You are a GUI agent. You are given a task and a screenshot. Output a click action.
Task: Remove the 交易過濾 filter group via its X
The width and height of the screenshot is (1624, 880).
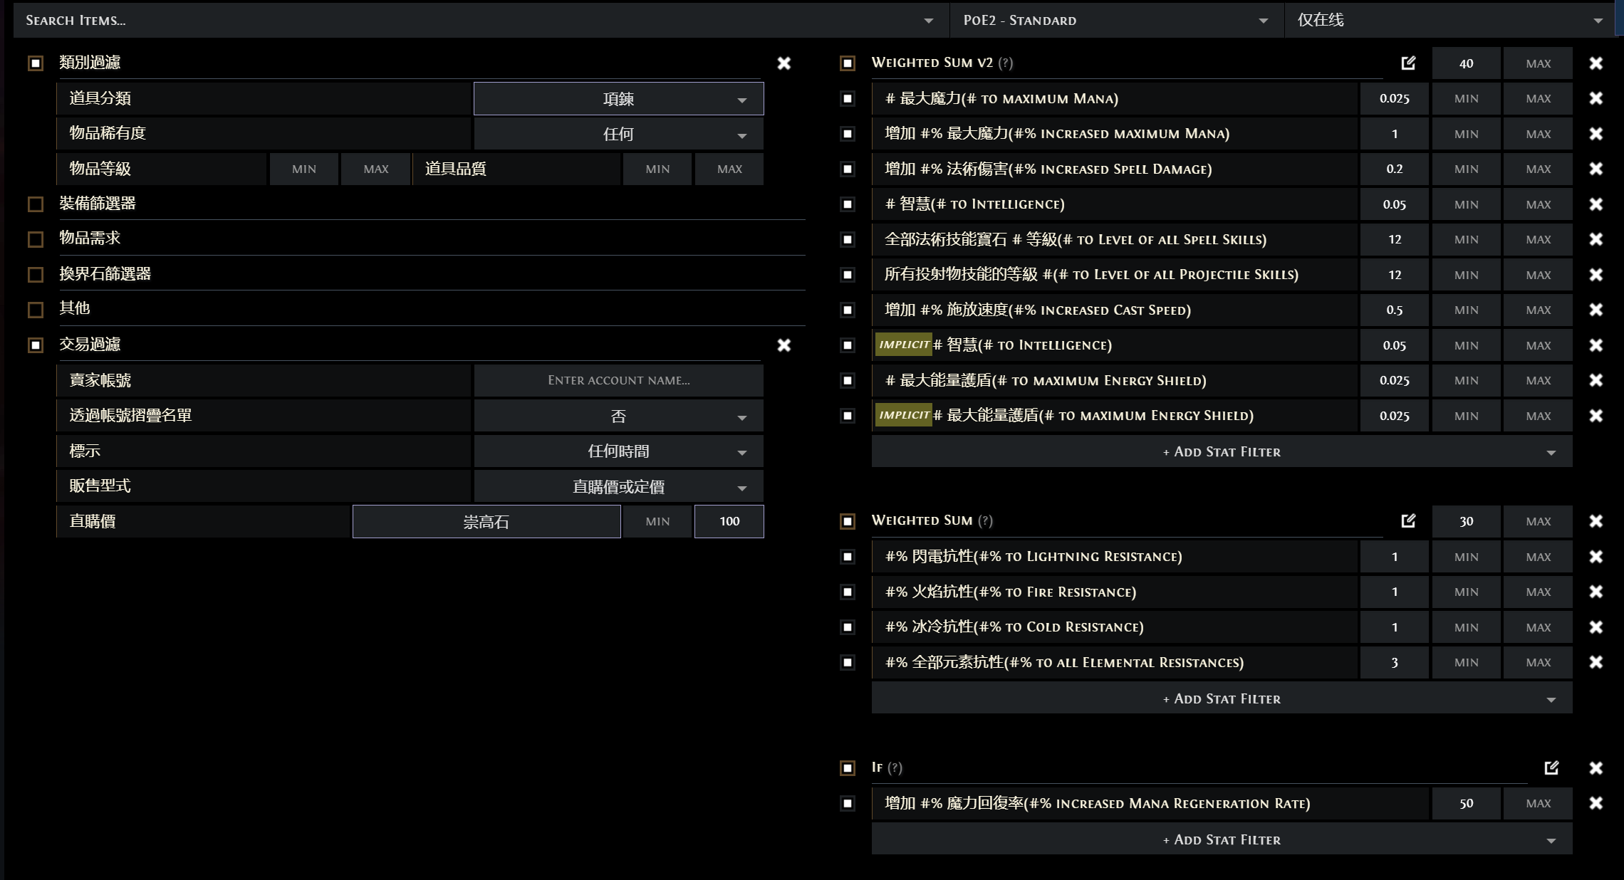pyautogui.click(x=784, y=345)
